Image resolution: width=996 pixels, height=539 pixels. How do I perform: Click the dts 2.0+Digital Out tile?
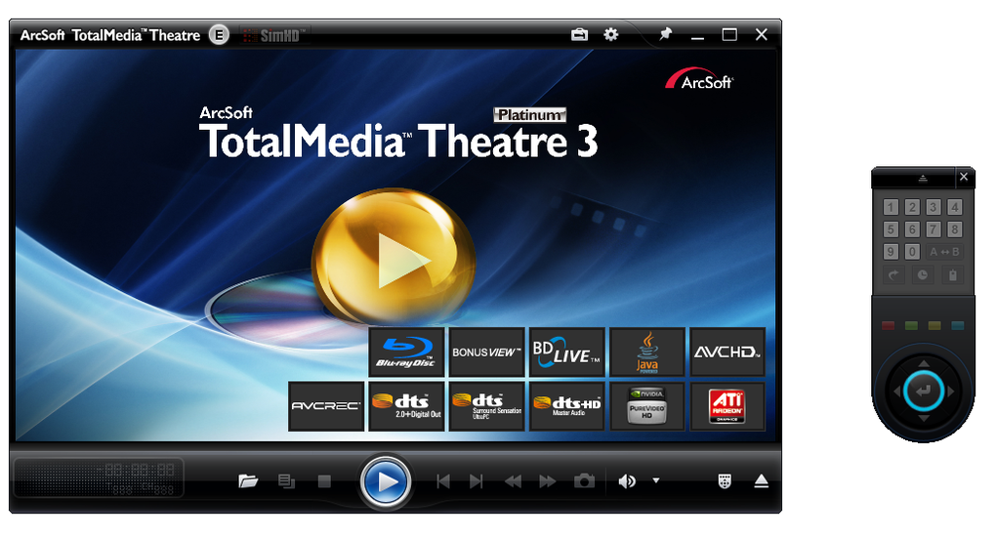pos(406,406)
